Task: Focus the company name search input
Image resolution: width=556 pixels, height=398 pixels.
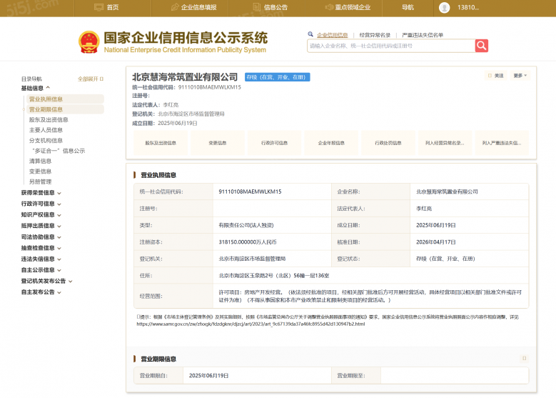Action: (x=391, y=46)
